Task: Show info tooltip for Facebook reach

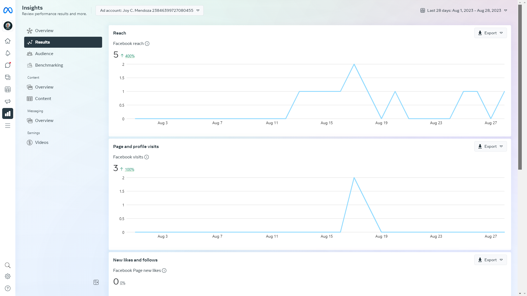Action: (147, 44)
